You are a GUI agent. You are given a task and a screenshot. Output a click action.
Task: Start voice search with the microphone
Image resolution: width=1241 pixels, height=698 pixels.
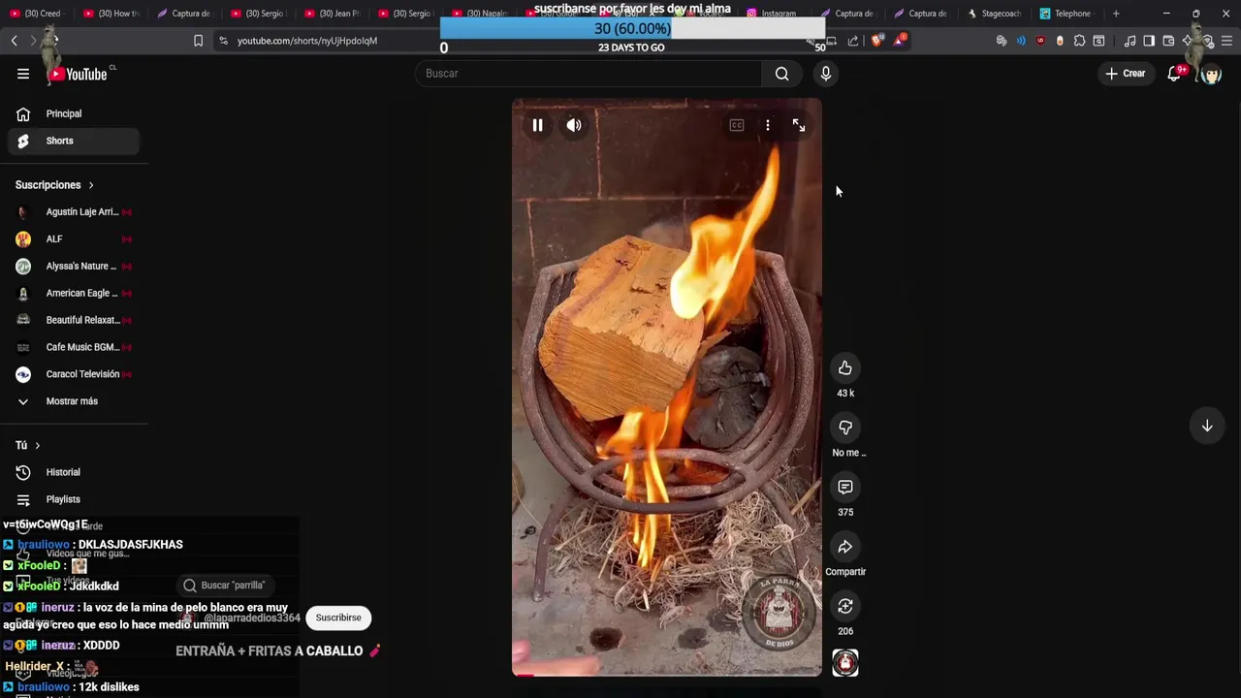[x=826, y=74]
